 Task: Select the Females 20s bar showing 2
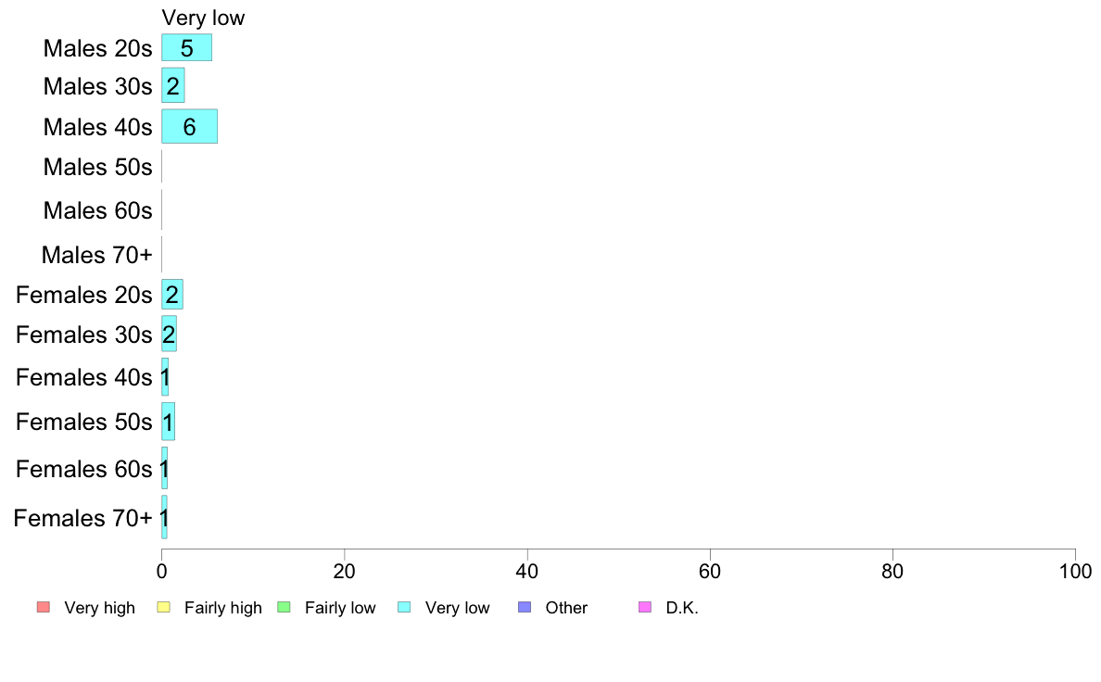tap(172, 295)
